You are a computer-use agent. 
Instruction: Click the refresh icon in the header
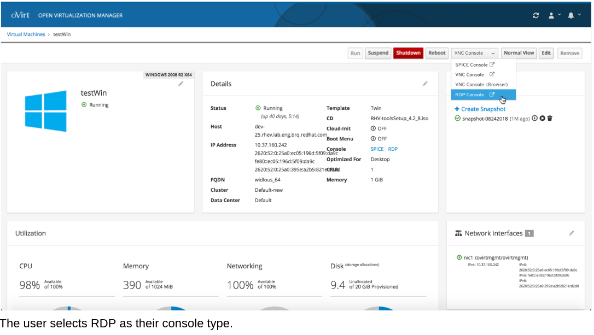pos(536,15)
